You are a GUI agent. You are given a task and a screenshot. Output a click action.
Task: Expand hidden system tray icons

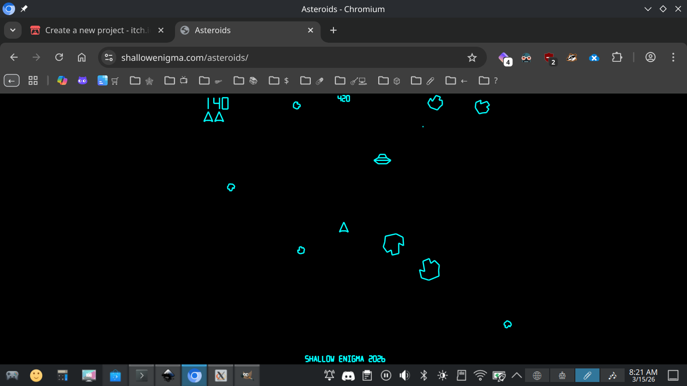pyautogui.click(x=517, y=375)
